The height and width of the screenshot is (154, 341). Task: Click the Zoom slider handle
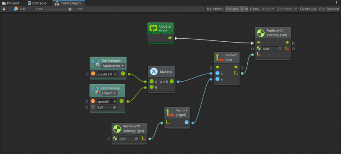(x=70, y=9)
